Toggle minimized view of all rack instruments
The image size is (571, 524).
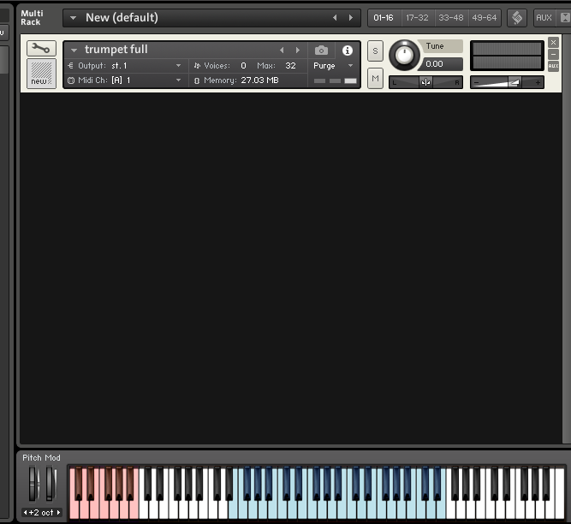(564, 18)
